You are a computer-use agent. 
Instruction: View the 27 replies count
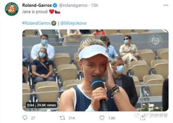pyautogui.click(x=33, y=118)
